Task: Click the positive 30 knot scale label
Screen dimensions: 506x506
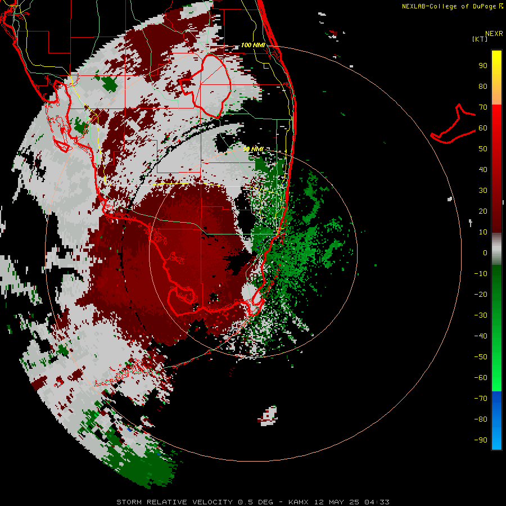Action: coord(483,191)
